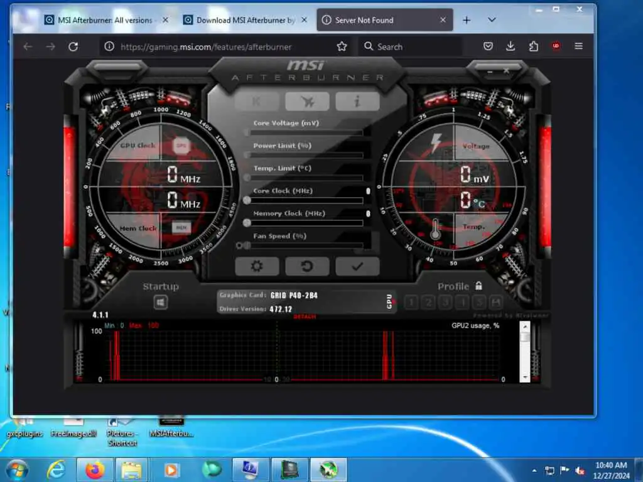The image size is (643, 482).
Task: Open the MSIAfterbu... desktop shortcut
Action: [171, 428]
